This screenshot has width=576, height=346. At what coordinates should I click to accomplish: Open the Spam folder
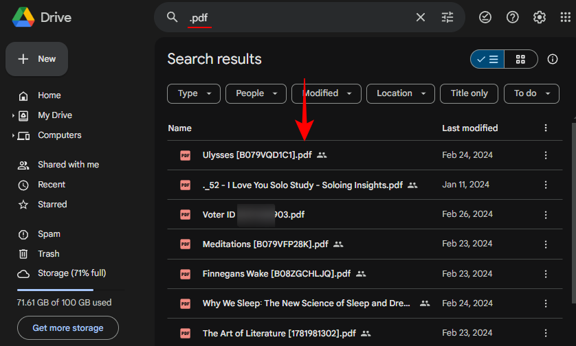click(x=49, y=234)
